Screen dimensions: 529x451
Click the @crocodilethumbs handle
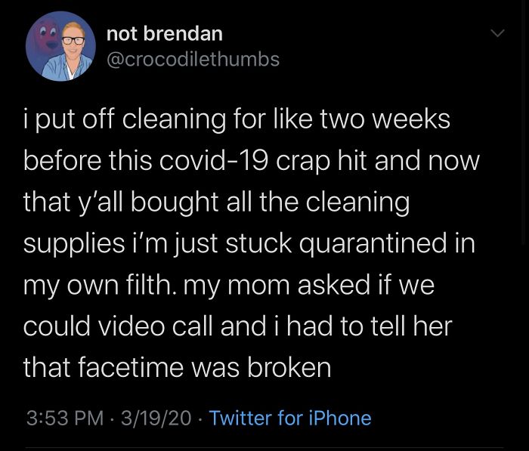pos(193,59)
